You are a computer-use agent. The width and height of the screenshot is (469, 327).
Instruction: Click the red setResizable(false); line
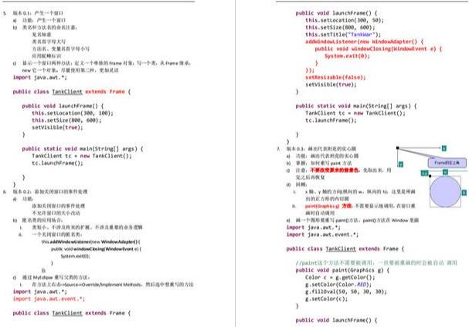click(335, 77)
